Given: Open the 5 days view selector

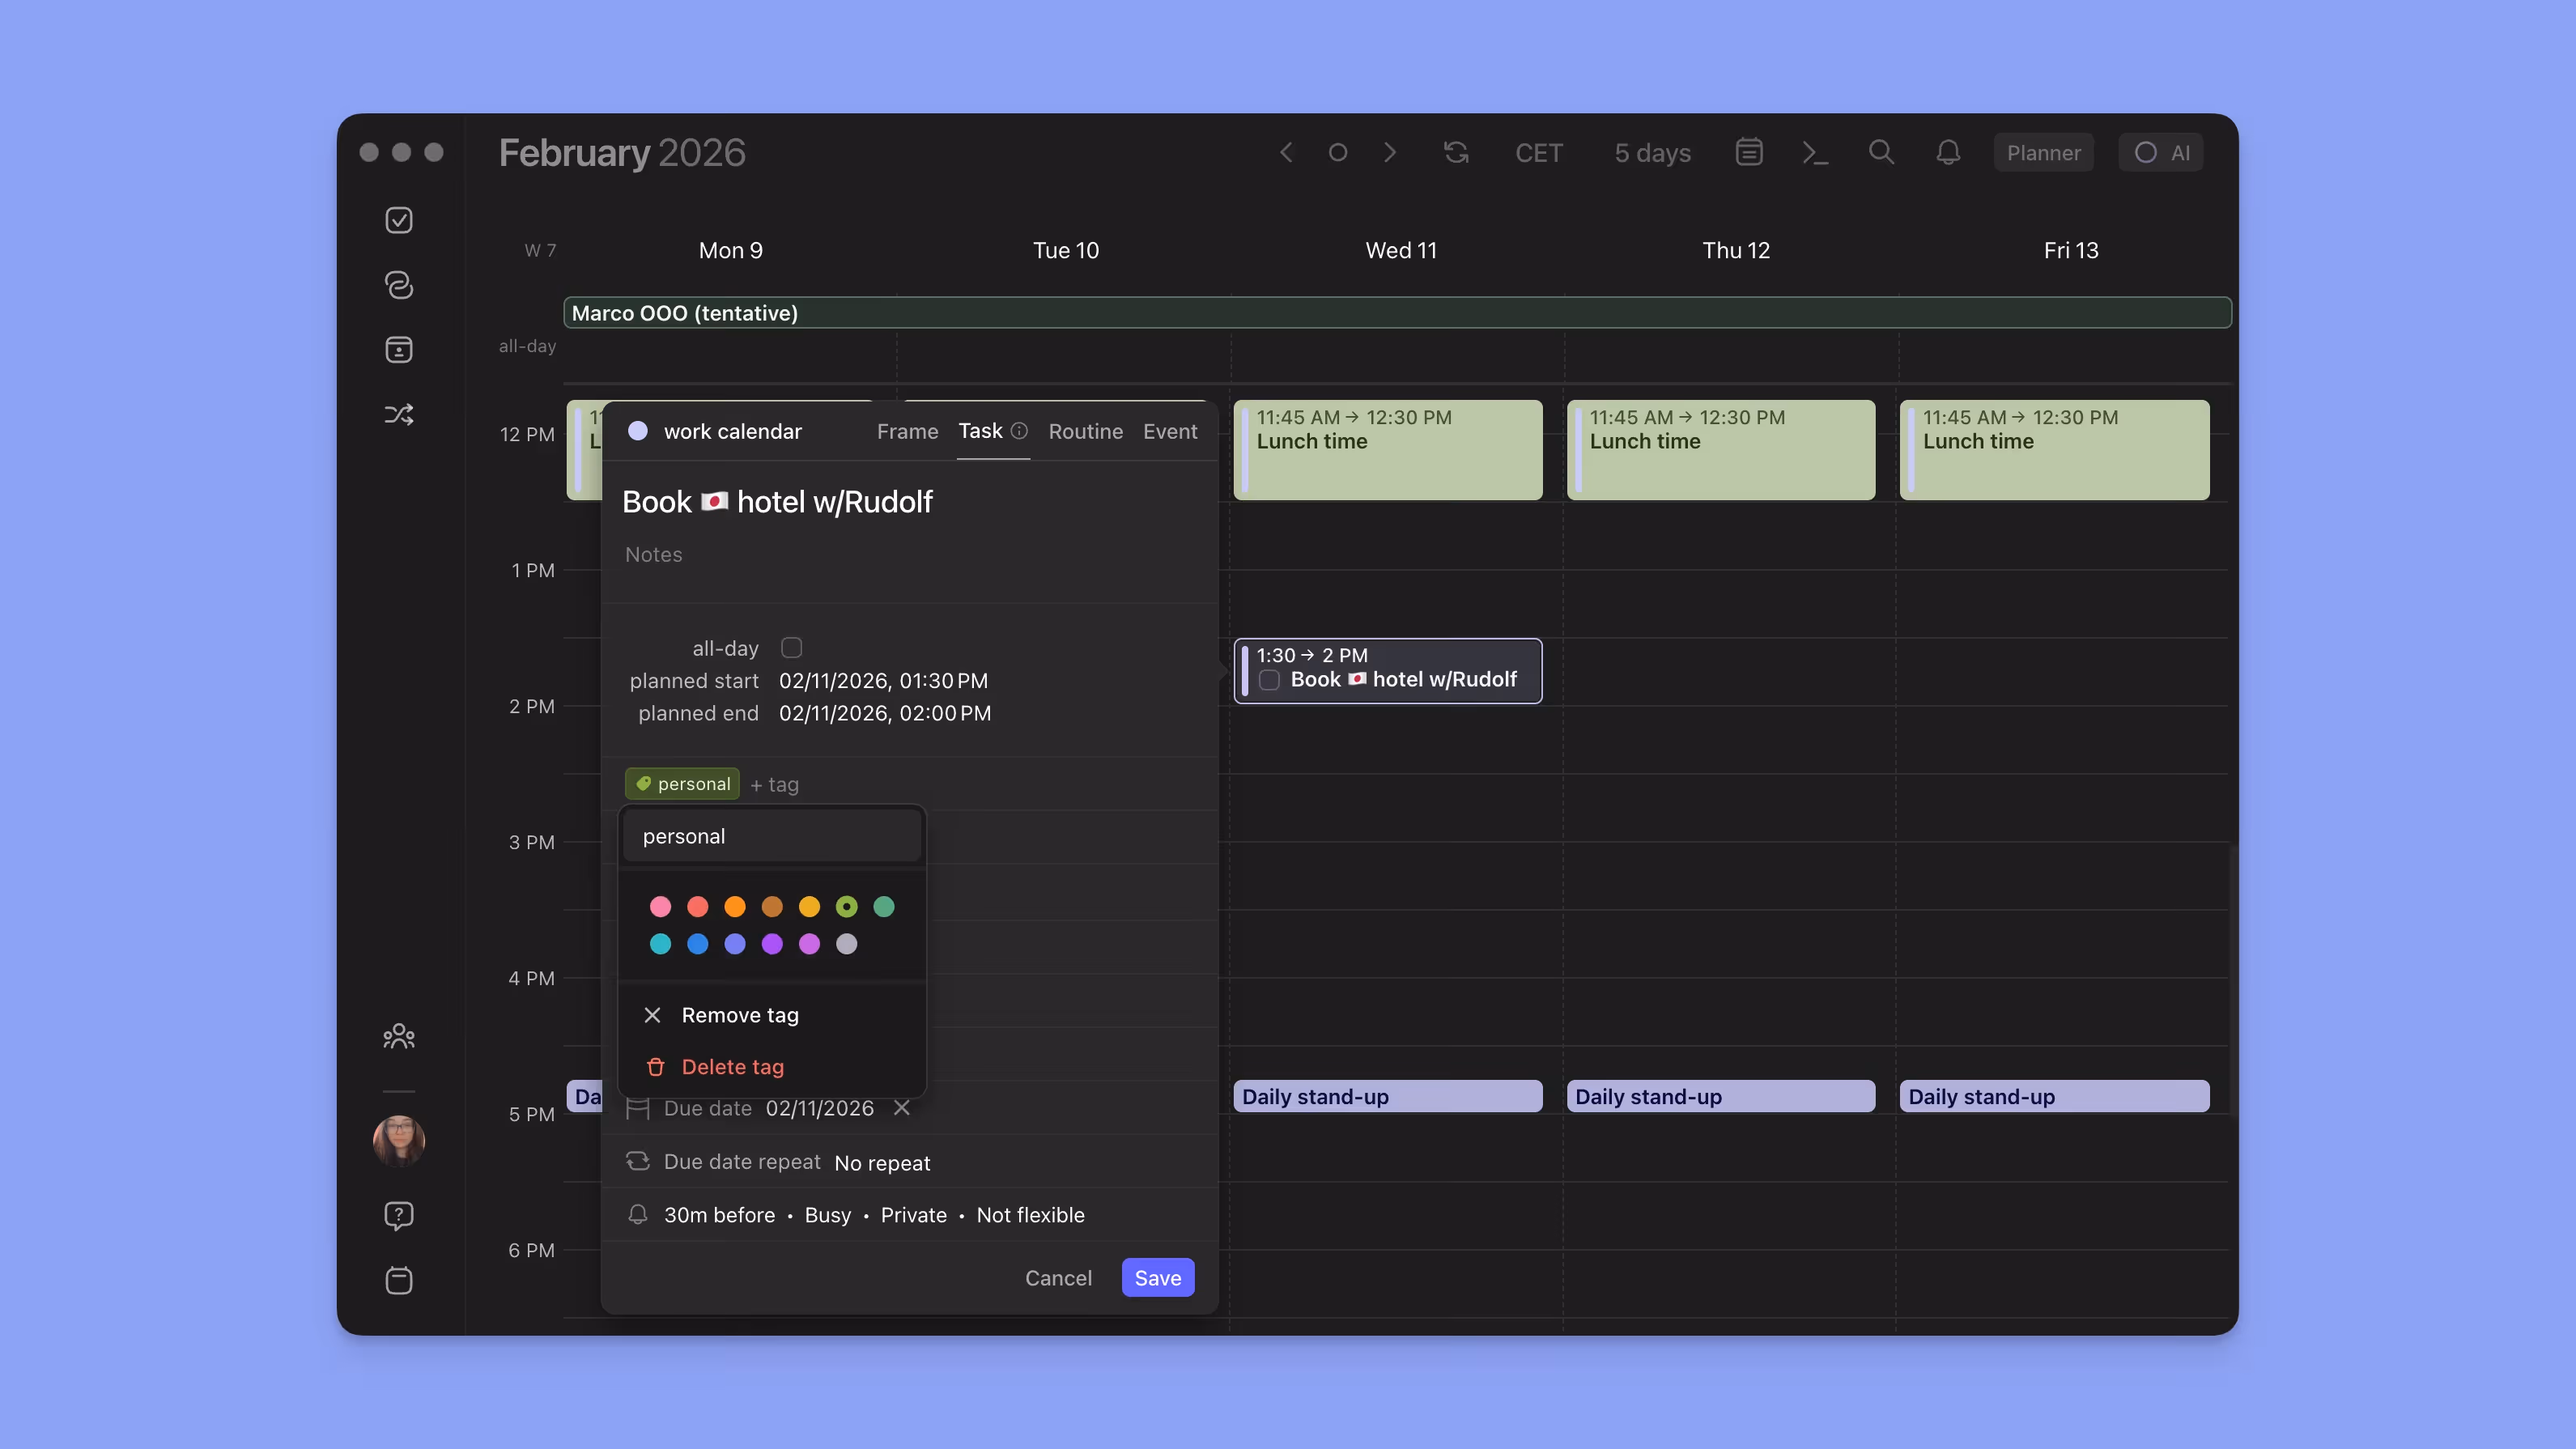Looking at the screenshot, I should tap(1652, 152).
